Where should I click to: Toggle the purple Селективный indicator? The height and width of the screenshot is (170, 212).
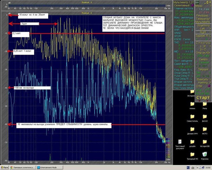click(193, 5)
